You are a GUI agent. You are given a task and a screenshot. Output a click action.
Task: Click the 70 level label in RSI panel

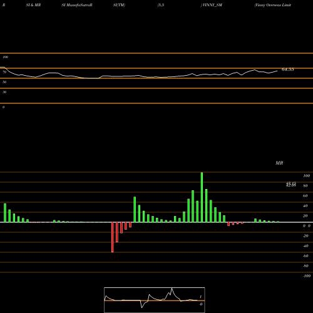pos(4,72)
